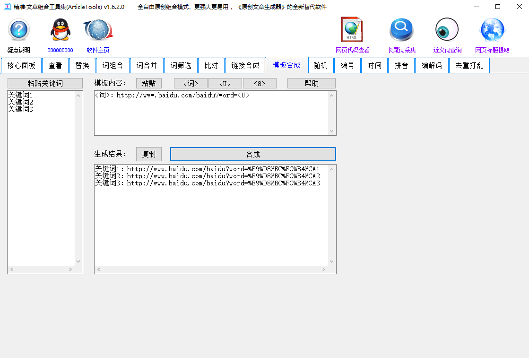Open the 帮助 help button

[x=311, y=83]
